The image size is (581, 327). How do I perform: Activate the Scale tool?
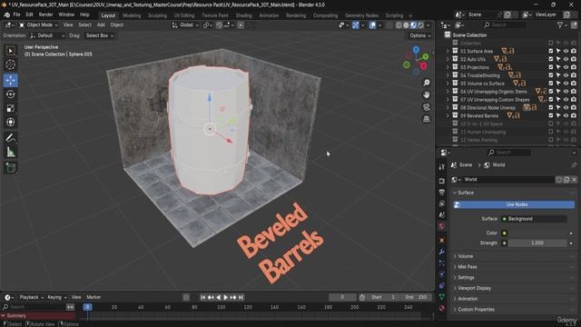pos(11,108)
